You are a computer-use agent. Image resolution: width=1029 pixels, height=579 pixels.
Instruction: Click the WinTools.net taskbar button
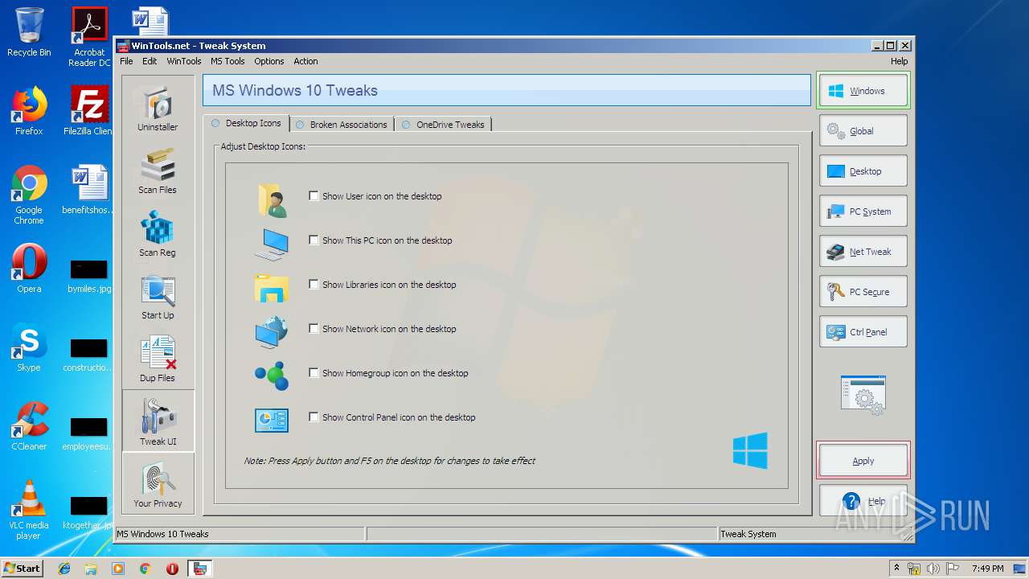point(199,569)
